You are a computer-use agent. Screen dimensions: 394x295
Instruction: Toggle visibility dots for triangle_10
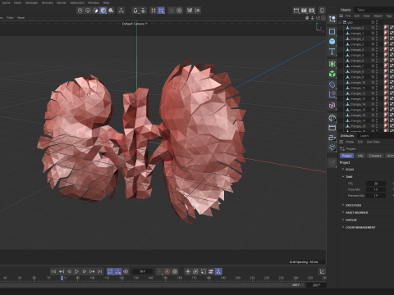[x=377, y=83]
